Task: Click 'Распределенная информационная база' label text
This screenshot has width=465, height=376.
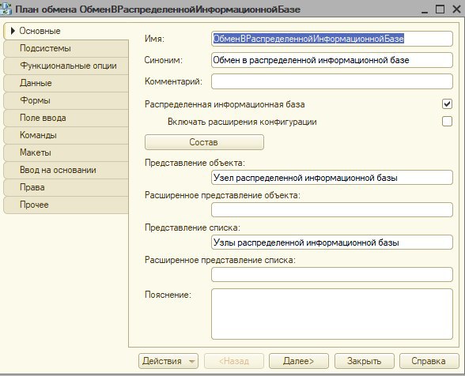Action: coord(225,104)
